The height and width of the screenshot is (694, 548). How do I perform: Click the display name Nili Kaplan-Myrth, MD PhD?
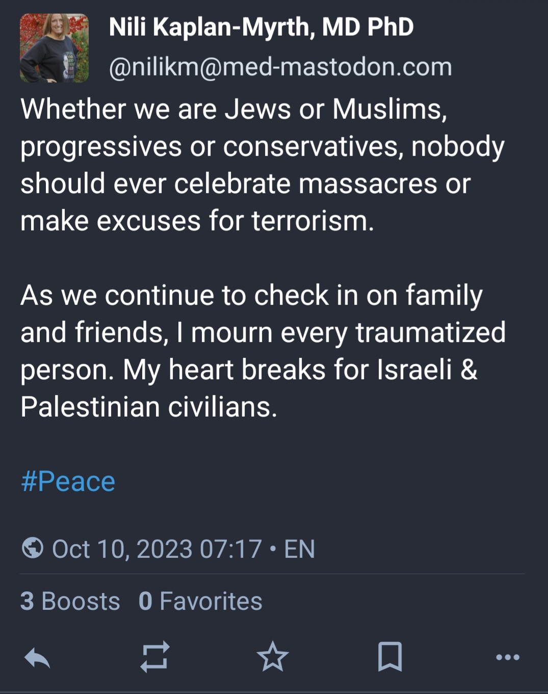(261, 27)
